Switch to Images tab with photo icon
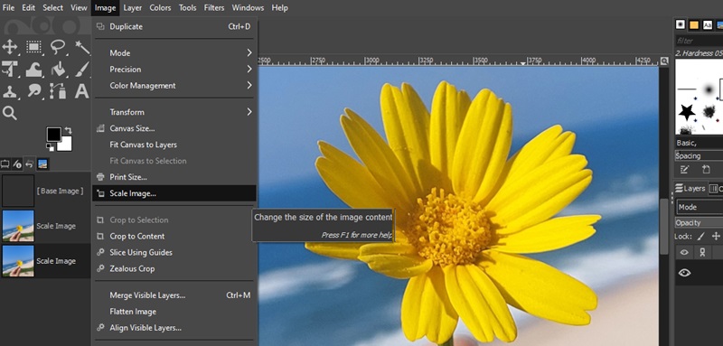 (42, 164)
